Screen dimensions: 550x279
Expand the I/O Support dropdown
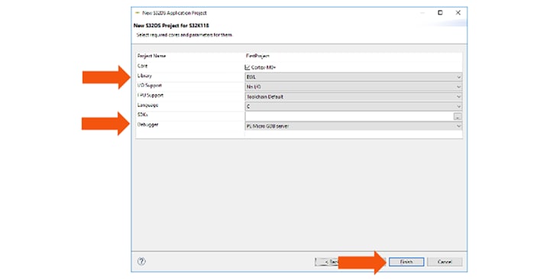[353, 86]
